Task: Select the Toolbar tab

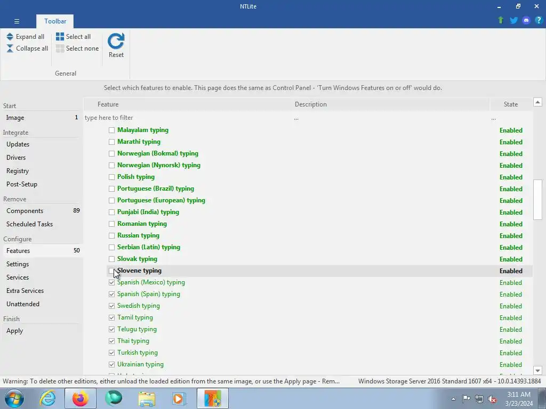Action: [x=55, y=21]
